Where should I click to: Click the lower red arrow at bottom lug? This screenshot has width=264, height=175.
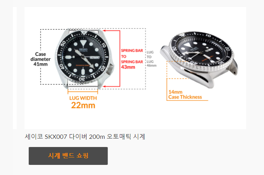point(105,86)
